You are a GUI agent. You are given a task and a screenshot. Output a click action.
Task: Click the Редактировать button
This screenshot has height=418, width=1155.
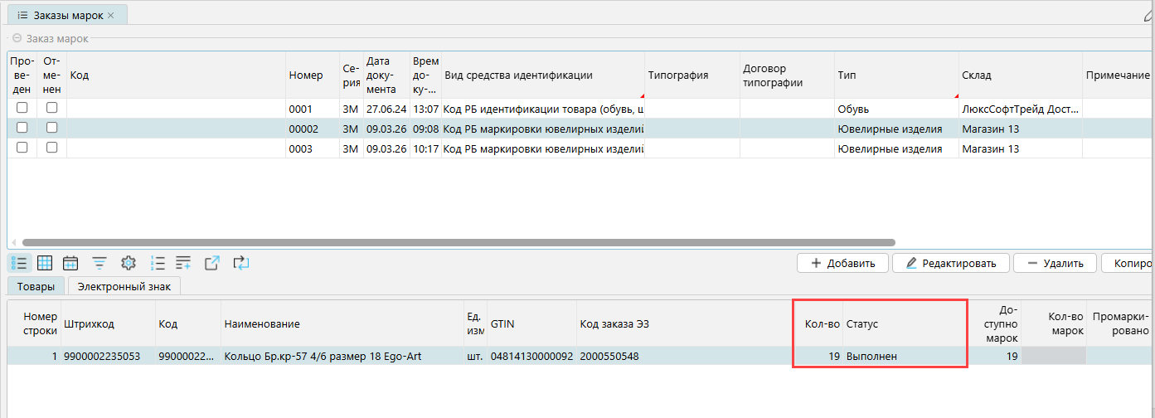(950, 263)
